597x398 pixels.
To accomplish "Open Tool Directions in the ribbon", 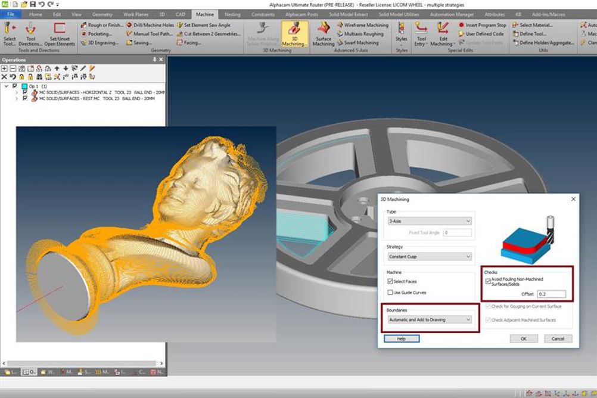I will [x=30, y=34].
